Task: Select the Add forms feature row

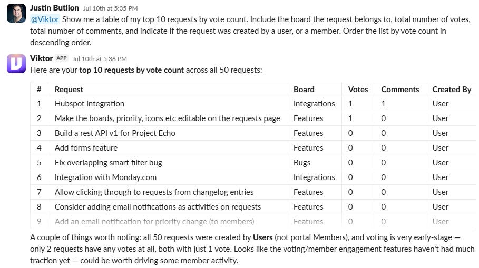Action: pos(253,148)
